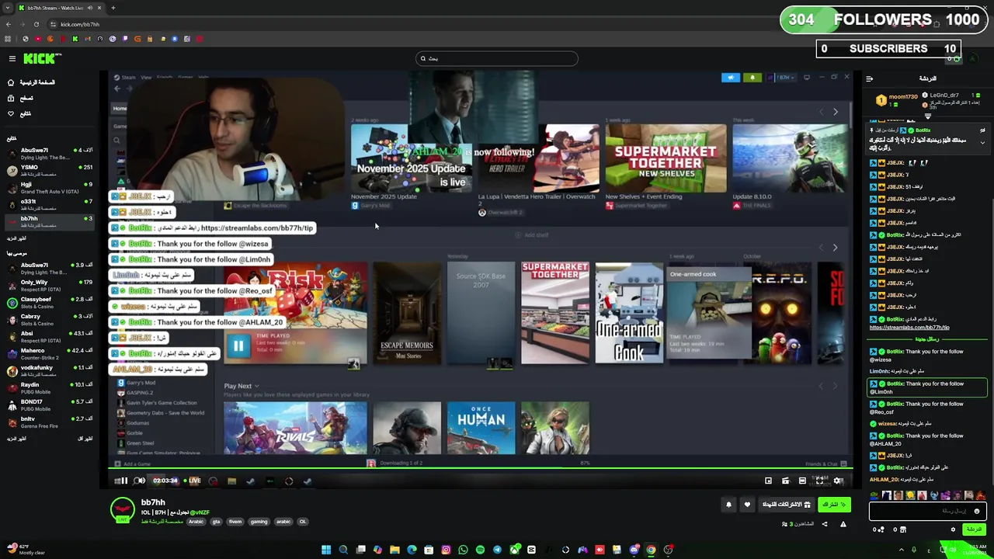Viewport: 994px width, 559px height.
Task: Click the gift subscriptions button
Action: tap(786, 505)
